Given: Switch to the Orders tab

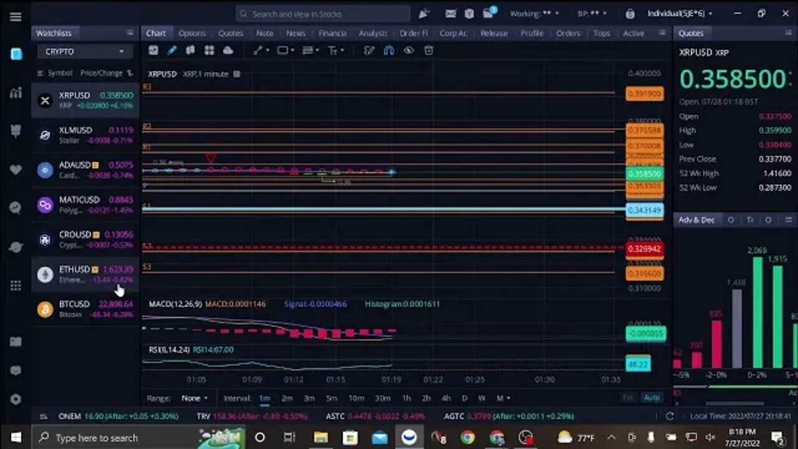Looking at the screenshot, I should [568, 33].
